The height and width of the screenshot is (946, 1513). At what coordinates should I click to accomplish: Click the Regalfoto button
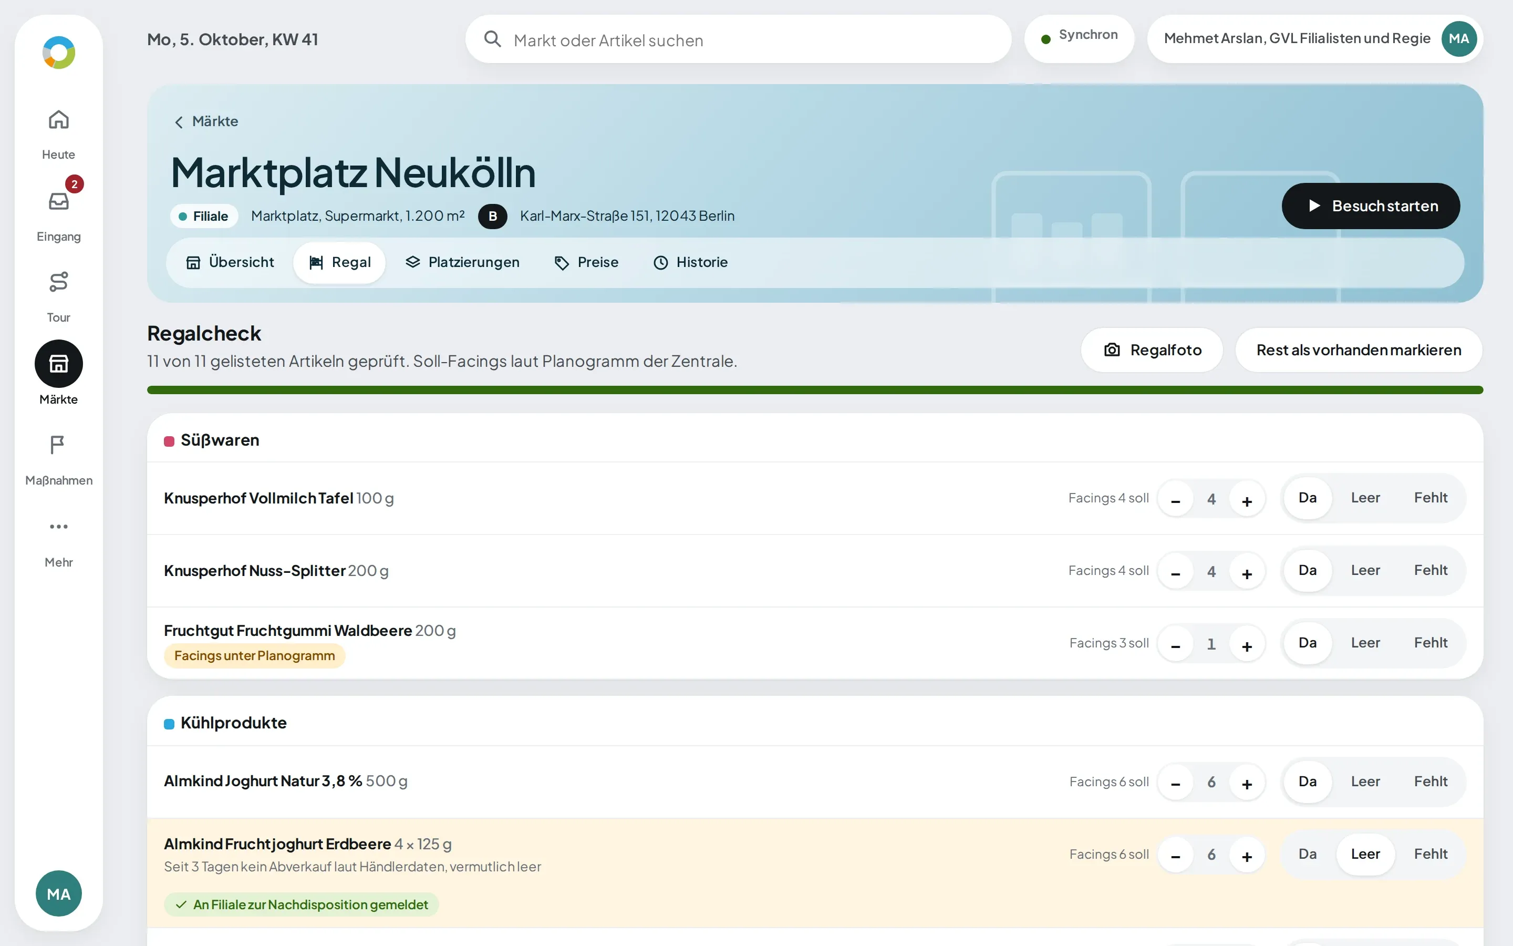click(x=1152, y=351)
